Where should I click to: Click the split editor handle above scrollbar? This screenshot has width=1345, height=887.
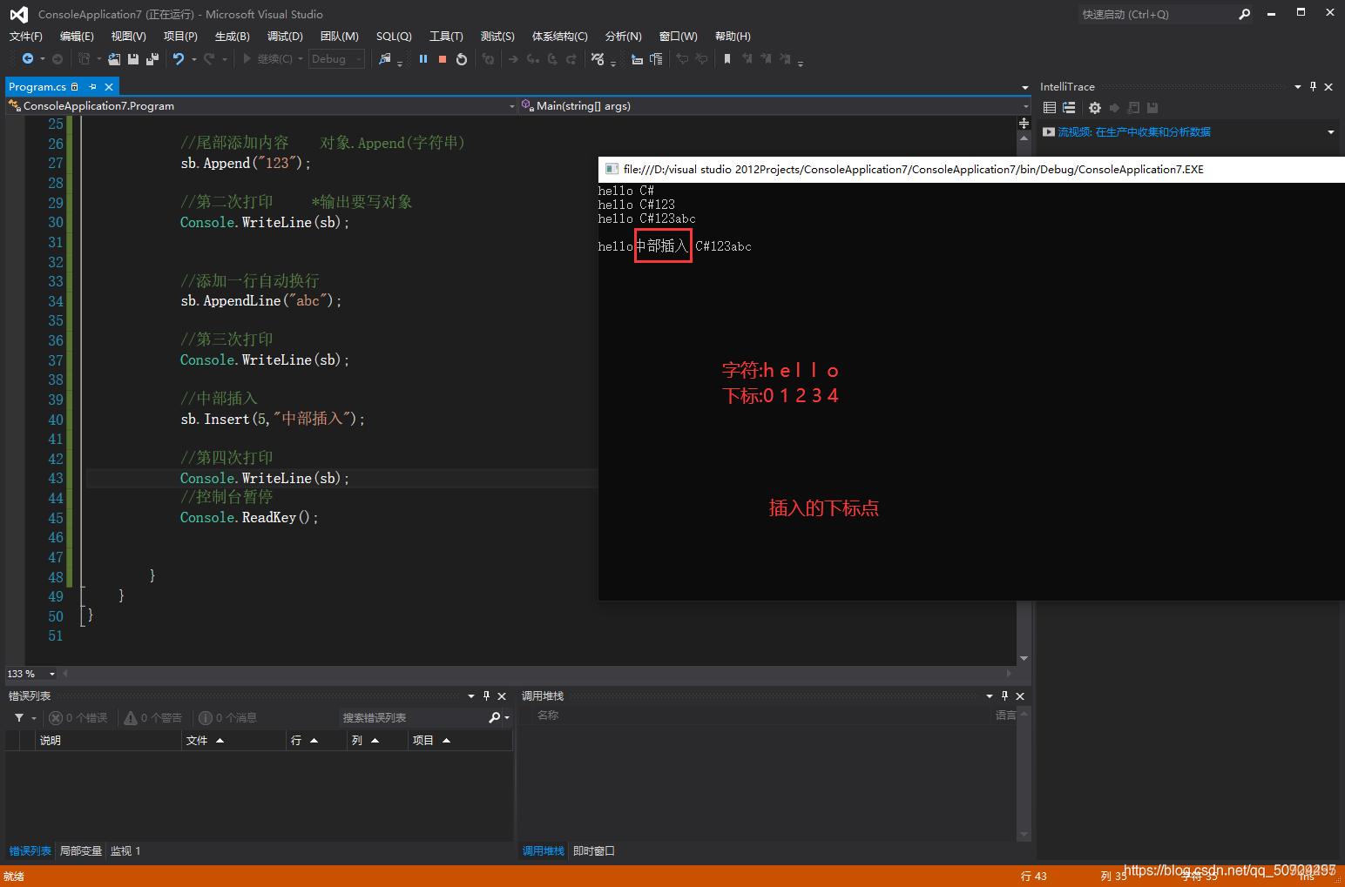pos(1024,124)
